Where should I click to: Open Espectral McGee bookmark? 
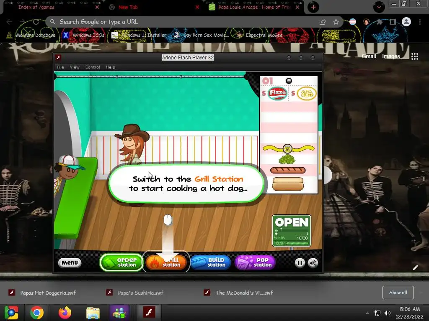pyautogui.click(x=259, y=35)
